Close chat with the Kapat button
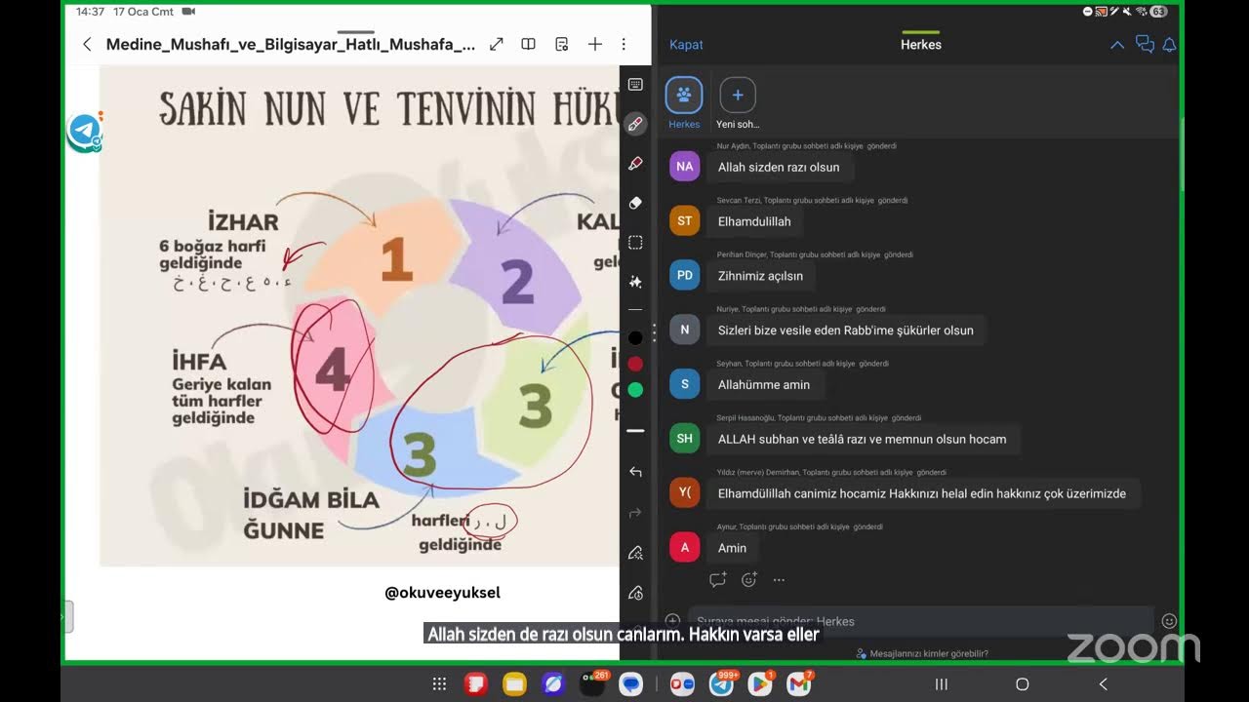 pos(686,45)
